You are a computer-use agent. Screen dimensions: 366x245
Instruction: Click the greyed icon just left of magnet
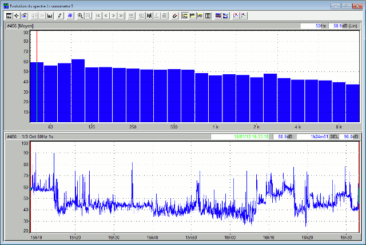165,15
